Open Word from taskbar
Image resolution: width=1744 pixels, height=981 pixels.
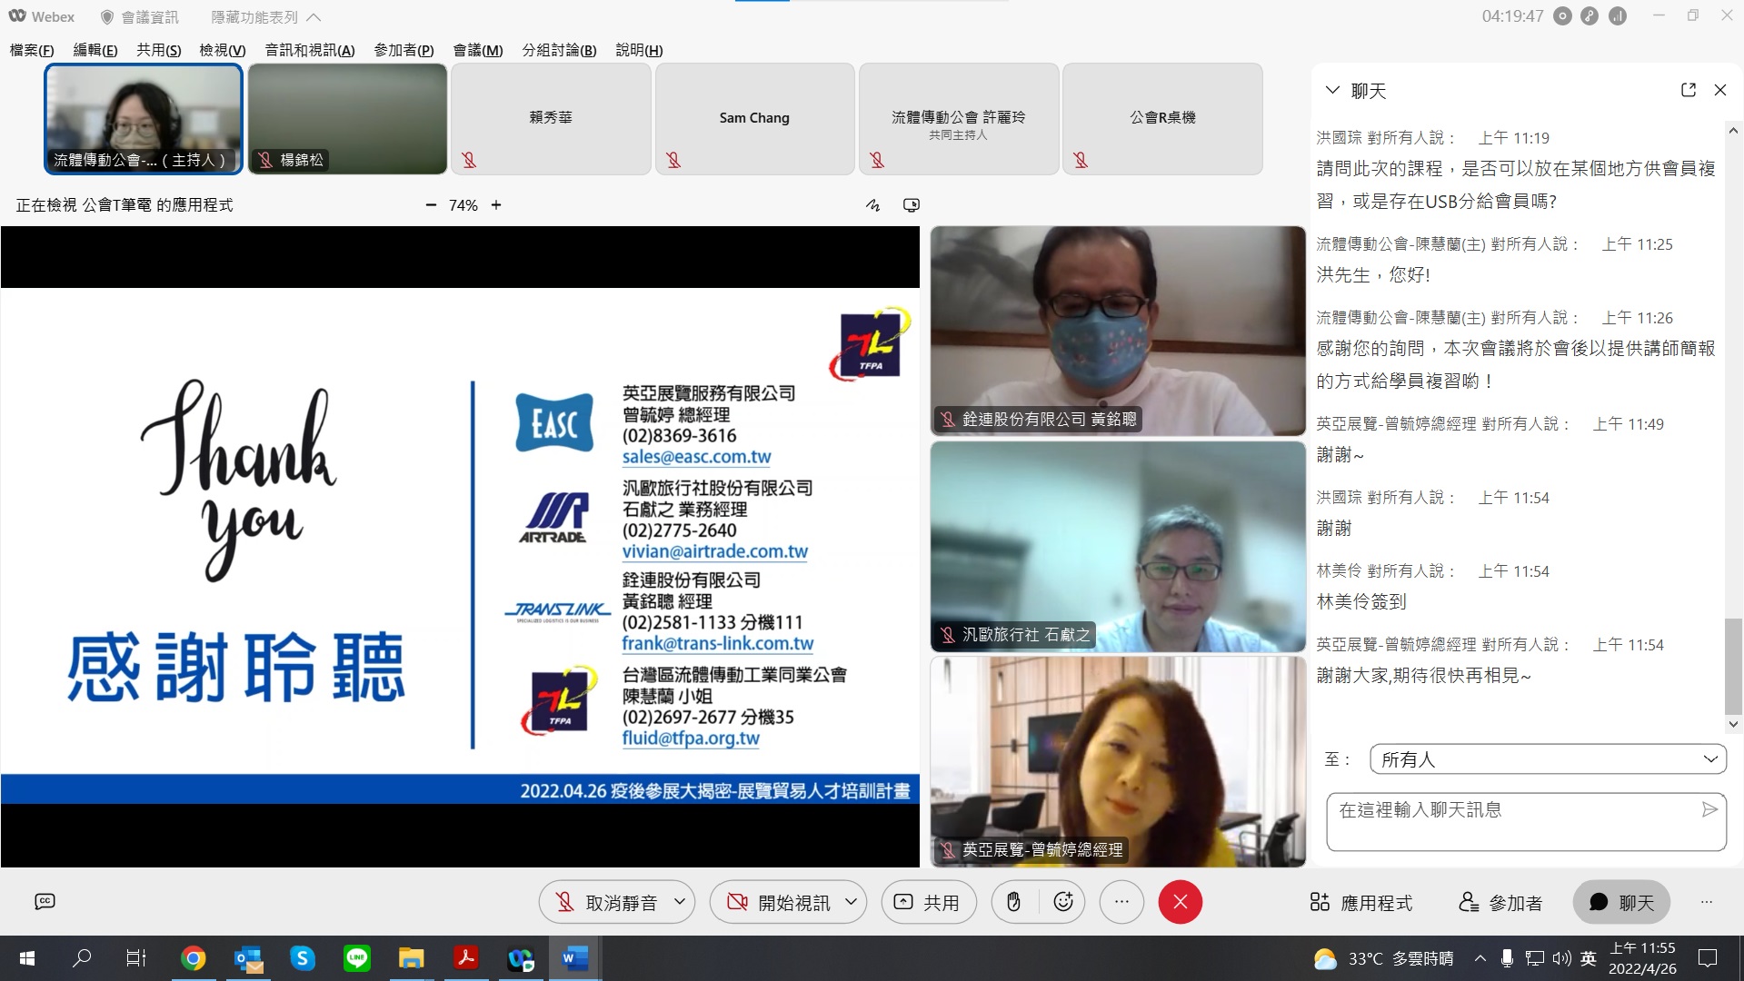pyautogui.click(x=575, y=958)
